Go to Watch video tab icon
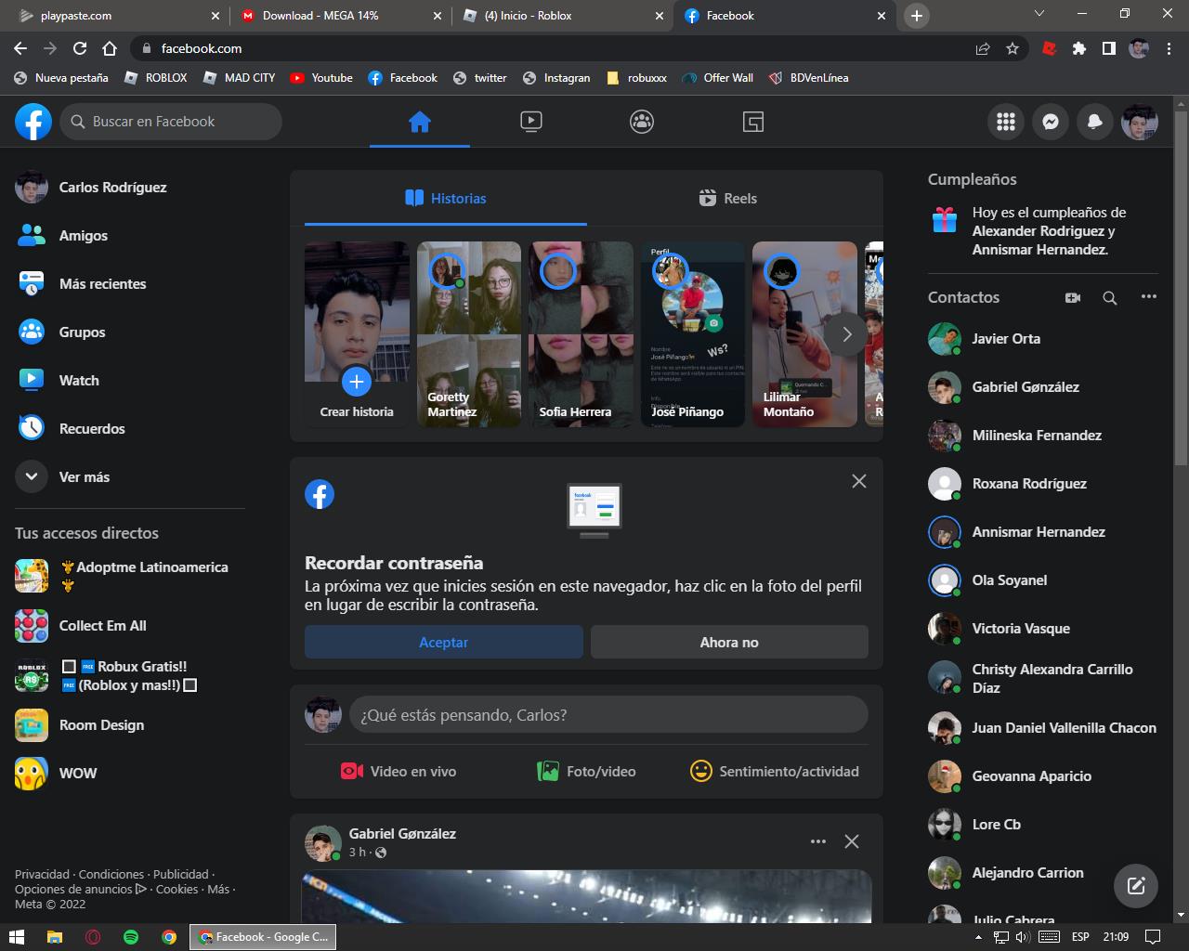 click(x=531, y=122)
